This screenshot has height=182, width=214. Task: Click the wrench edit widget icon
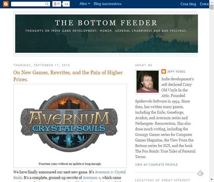200,173
